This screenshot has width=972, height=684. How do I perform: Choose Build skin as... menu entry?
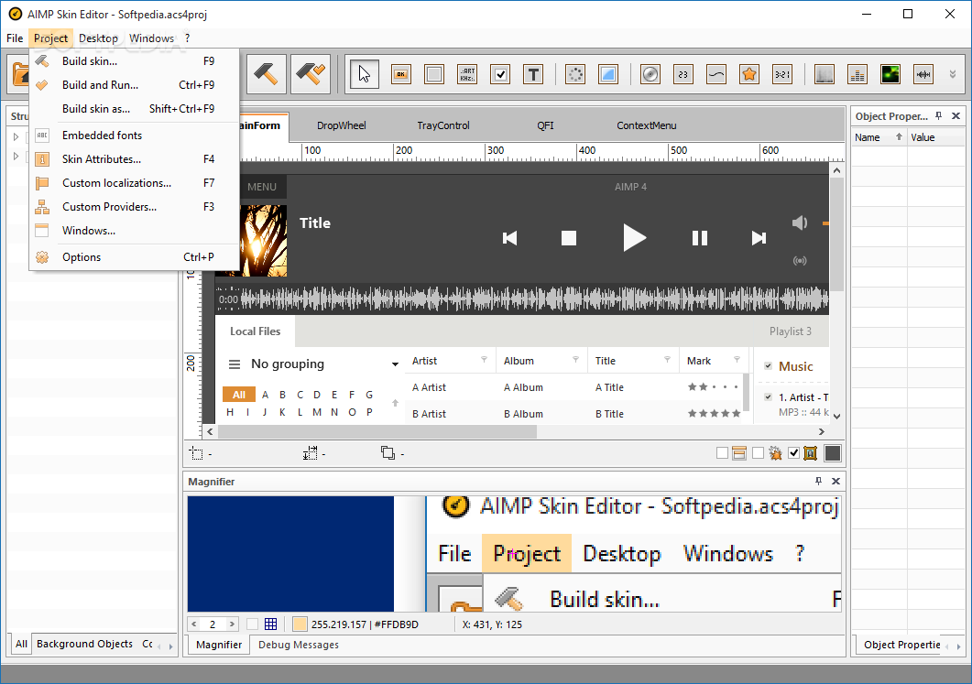tap(134, 108)
